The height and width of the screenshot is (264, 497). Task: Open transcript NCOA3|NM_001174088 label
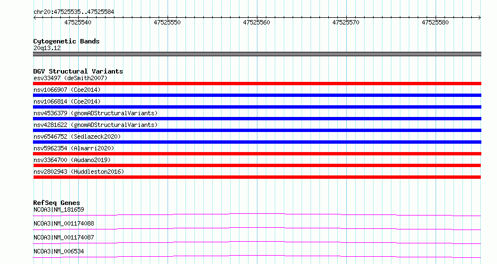coord(64,223)
